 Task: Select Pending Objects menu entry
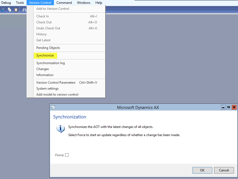(48, 48)
